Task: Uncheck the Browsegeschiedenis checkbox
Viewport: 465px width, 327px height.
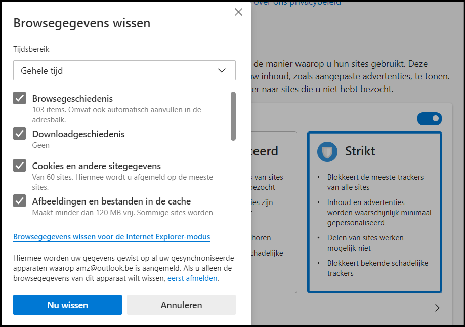Action: point(20,98)
